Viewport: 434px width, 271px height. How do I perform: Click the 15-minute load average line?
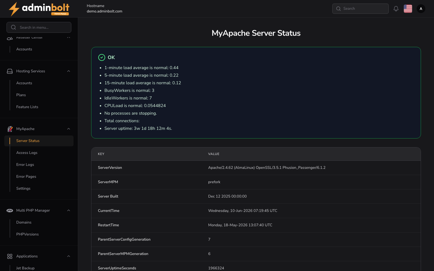coord(143,83)
